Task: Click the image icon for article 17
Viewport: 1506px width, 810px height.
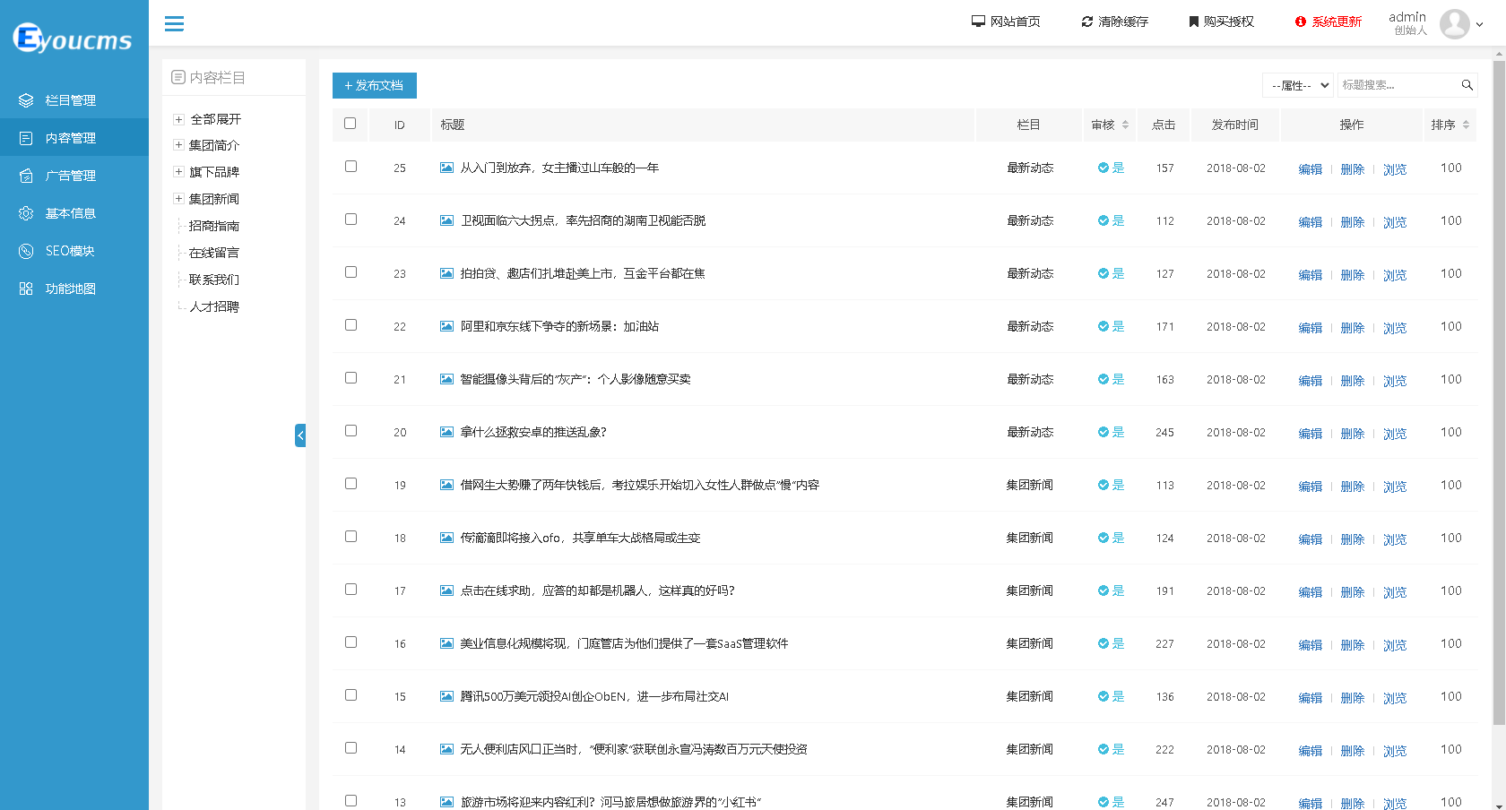Action: 446,590
